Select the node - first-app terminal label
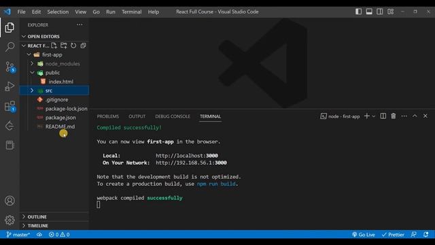Image resolution: width=435 pixels, height=245 pixels. [340, 116]
